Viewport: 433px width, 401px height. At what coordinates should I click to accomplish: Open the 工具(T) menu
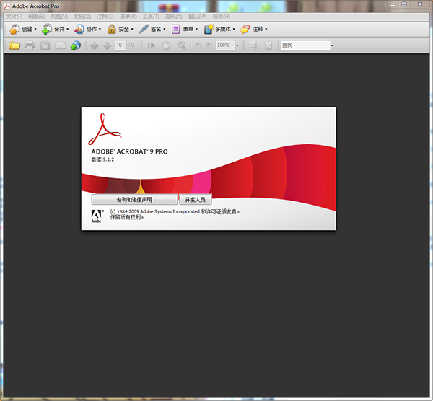point(151,17)
